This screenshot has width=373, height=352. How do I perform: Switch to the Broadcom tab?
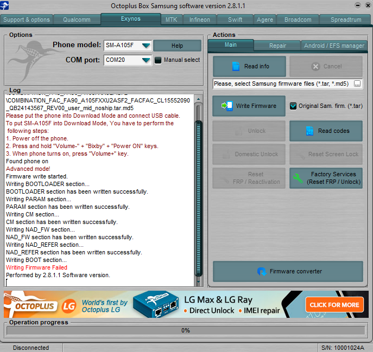click(298, 20)
